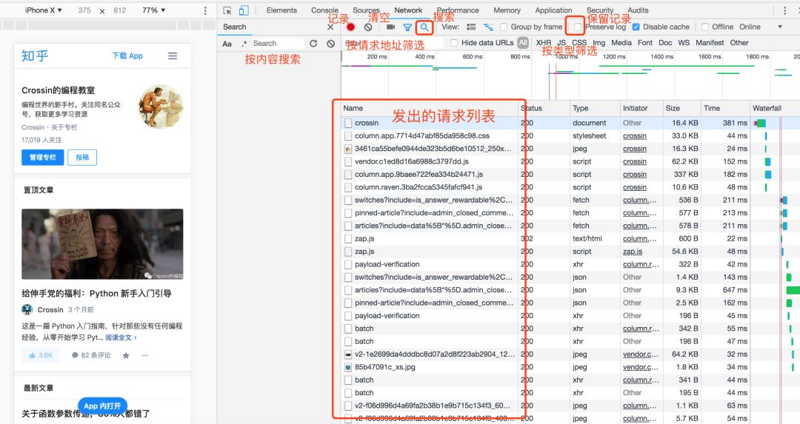This screenshot has height=424, width=800.
Task: Open the Zhihu hamburger menu
Action: (173, 56)
